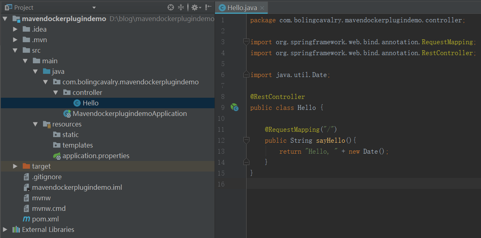481x238 pixels.
Task: Collapse the resources folder
Action: [x=35, y=124]
